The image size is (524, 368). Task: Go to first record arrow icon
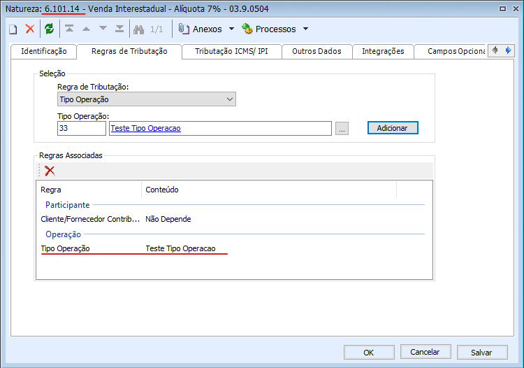69,29
